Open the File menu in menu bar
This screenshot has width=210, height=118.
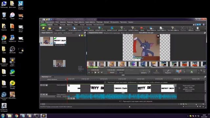(42, 22)
